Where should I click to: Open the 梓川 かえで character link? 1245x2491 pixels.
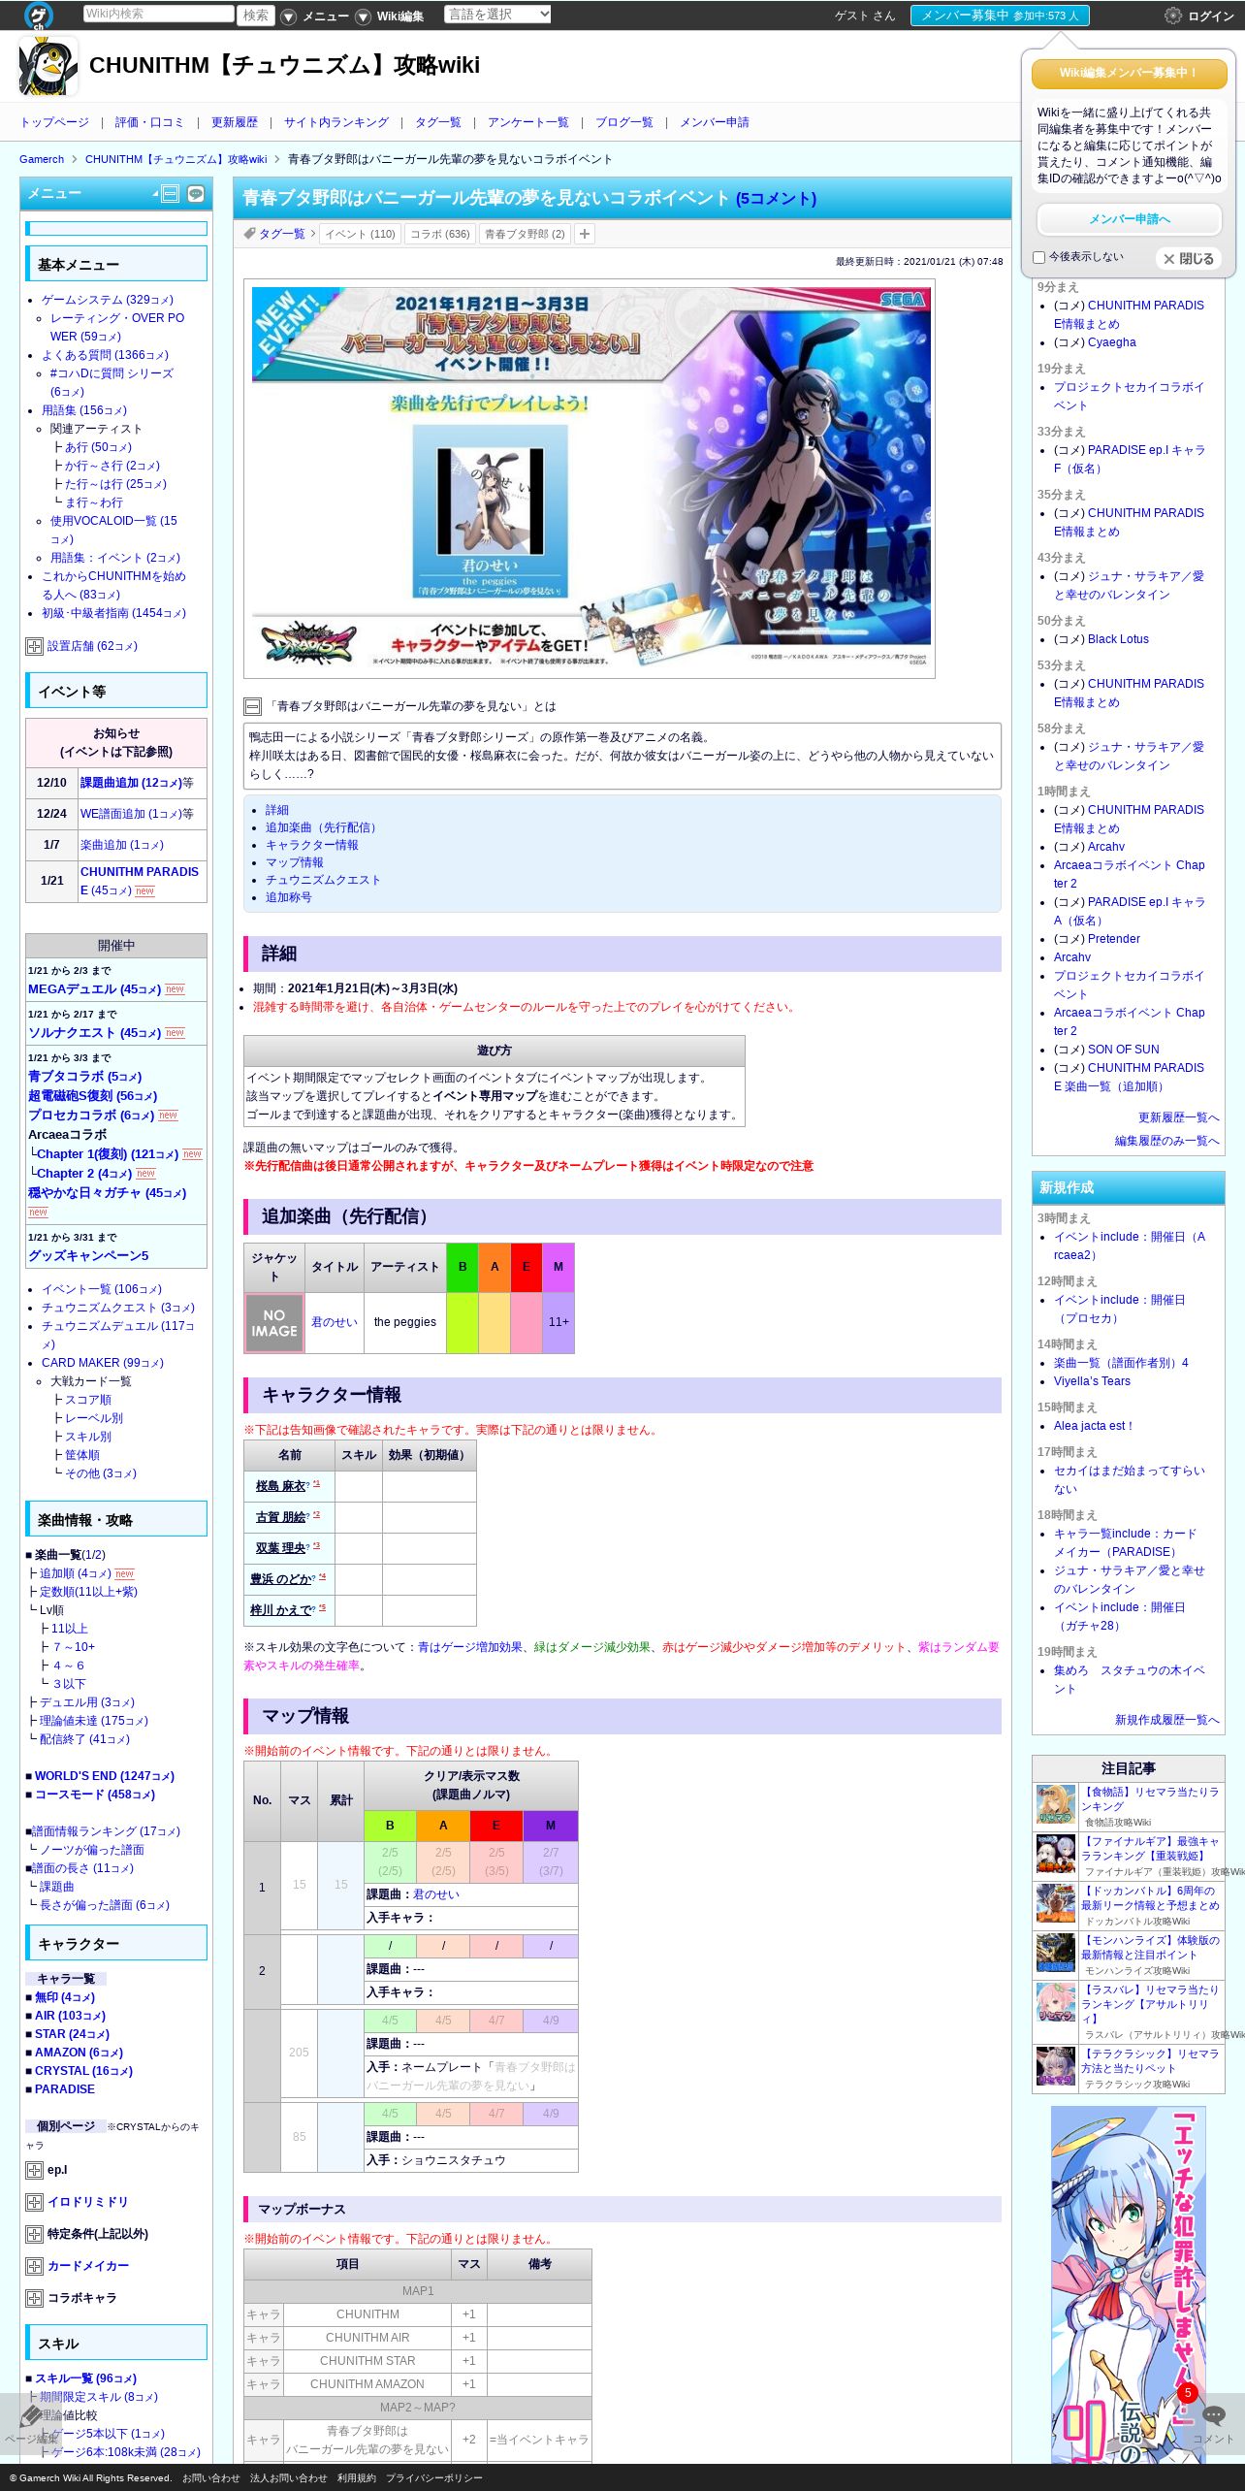281,1610
